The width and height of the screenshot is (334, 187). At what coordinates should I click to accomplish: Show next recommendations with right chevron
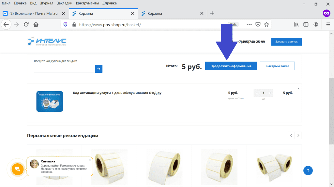tap(298, 135)
